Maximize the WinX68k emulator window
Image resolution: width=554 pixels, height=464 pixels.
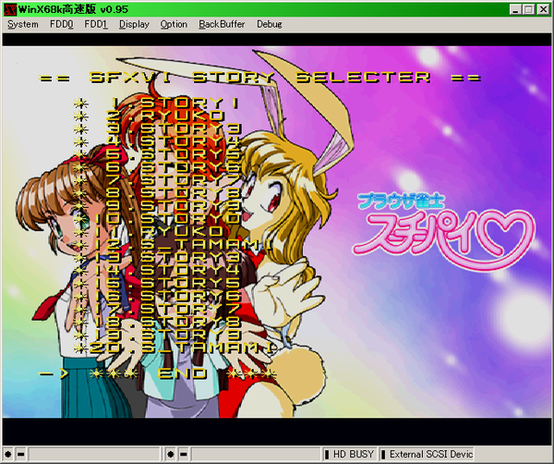pos(528,8)
